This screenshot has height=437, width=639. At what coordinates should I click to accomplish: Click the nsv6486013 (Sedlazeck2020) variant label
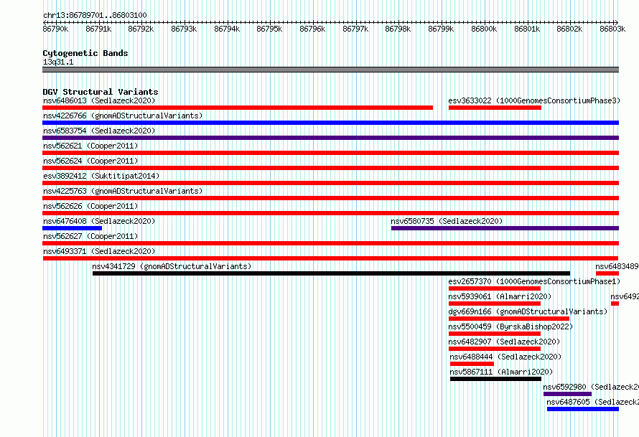99,100
